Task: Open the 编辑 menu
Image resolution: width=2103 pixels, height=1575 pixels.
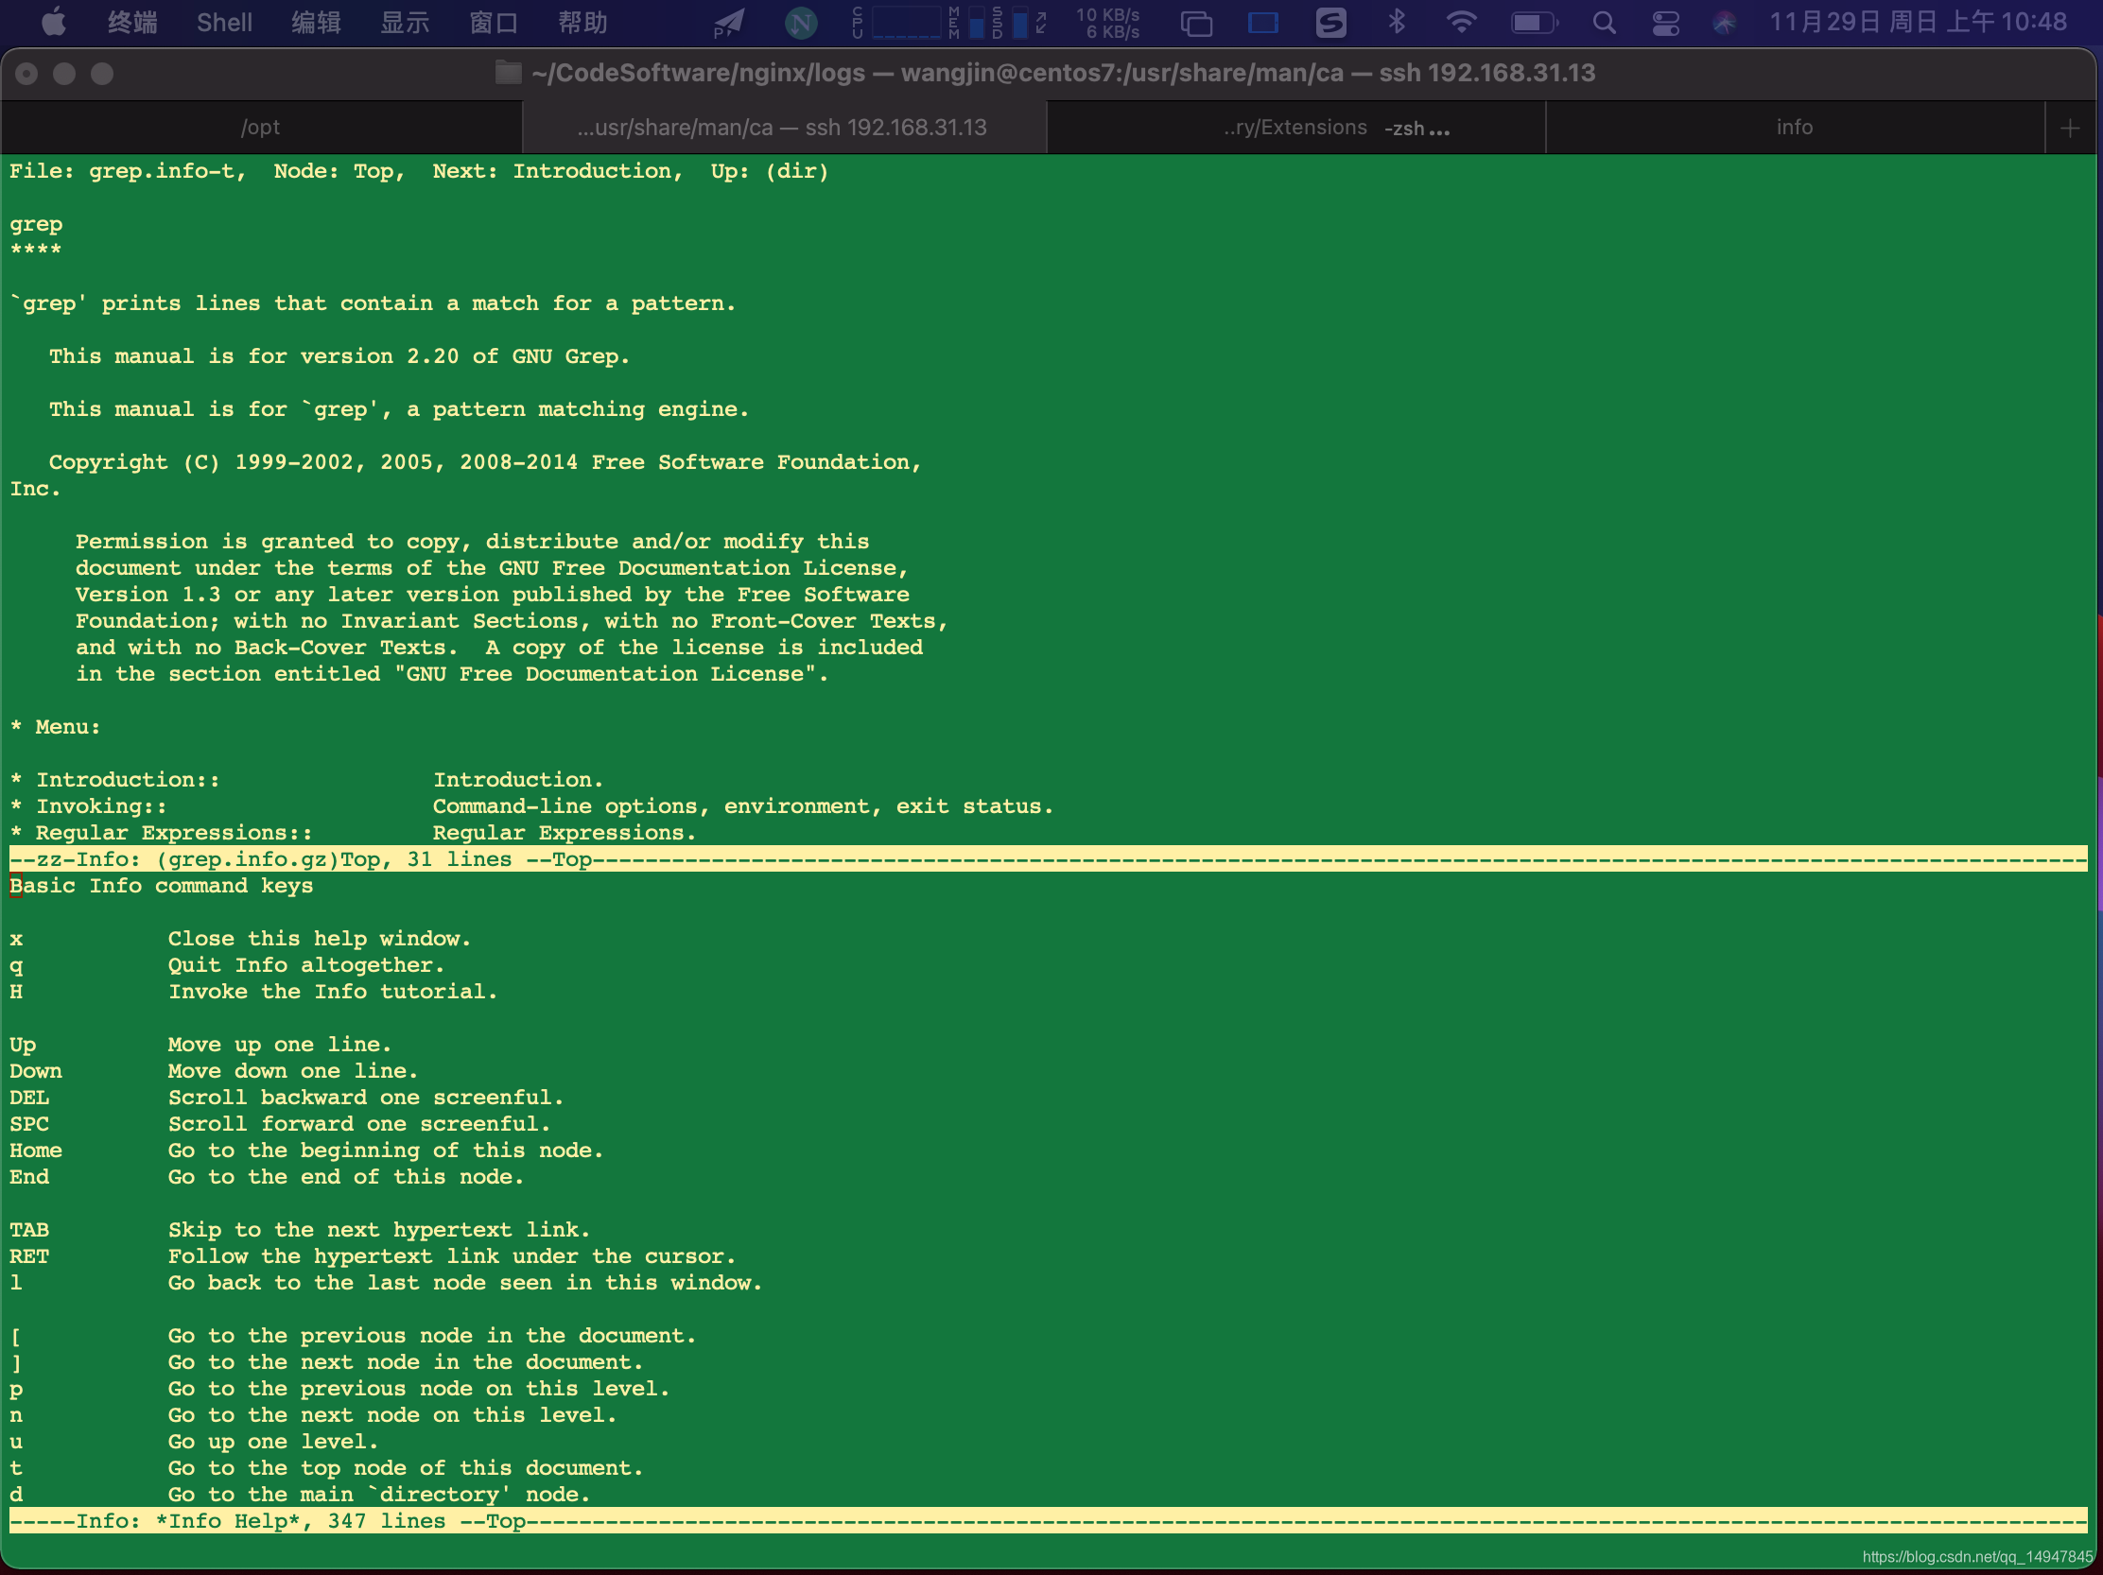Action: click(x=317, y=22)
